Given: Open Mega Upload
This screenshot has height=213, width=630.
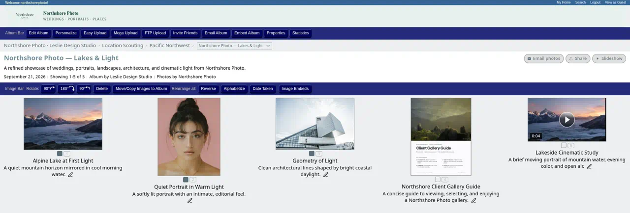Looking at the screenshot, I should [126, 33].
